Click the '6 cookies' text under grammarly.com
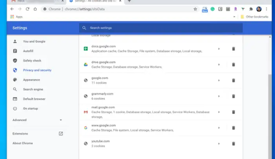This screenshot has height=159, width=275. click(98, 99)
